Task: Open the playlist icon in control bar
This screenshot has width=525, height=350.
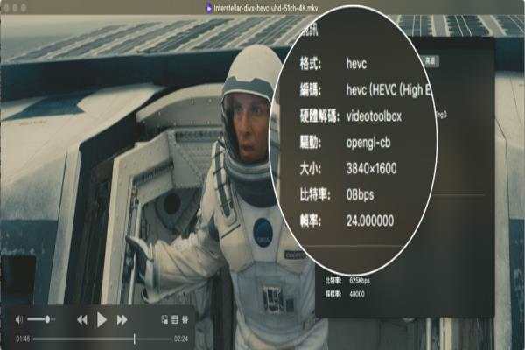Action: coord(175,320)
